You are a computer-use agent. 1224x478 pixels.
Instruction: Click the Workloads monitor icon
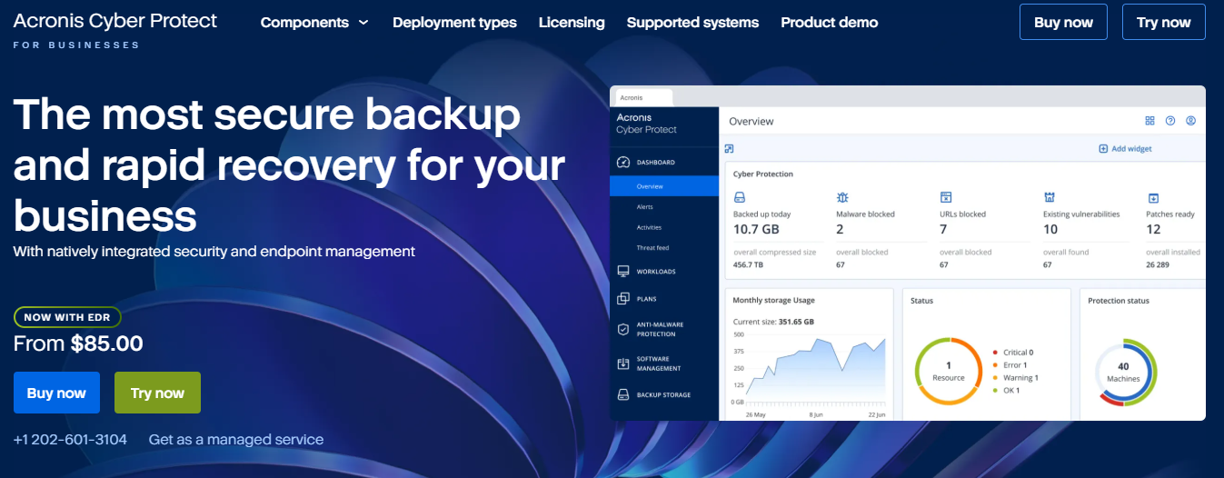[622, 272]
